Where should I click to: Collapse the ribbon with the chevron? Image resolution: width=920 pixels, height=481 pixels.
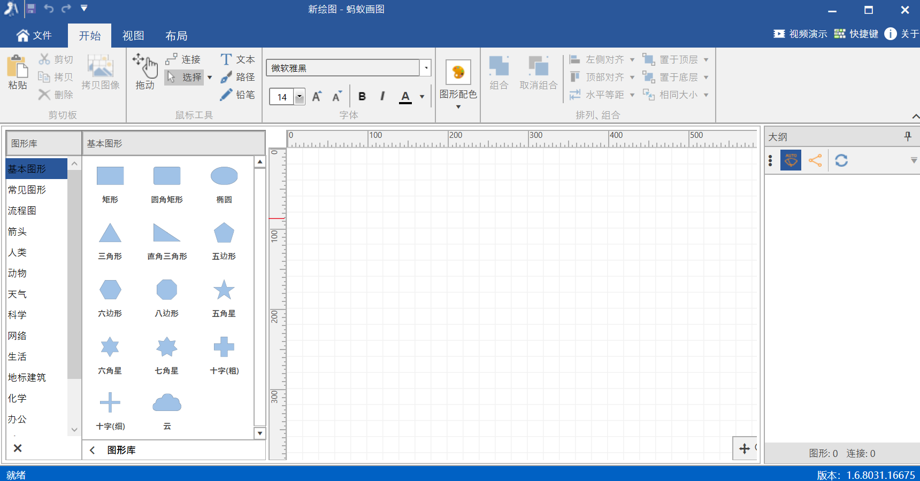[915, 116]
